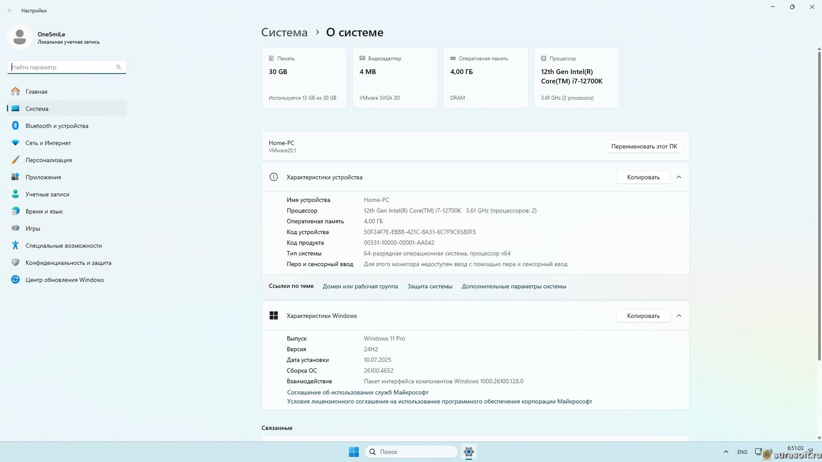Open Учетные записи person icon
This screenshot has height=462, width=822.
tap(15, 194)
